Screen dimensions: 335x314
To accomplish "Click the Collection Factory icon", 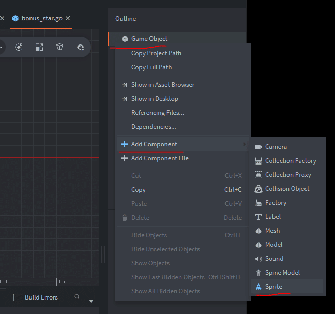I will [258, 161].
